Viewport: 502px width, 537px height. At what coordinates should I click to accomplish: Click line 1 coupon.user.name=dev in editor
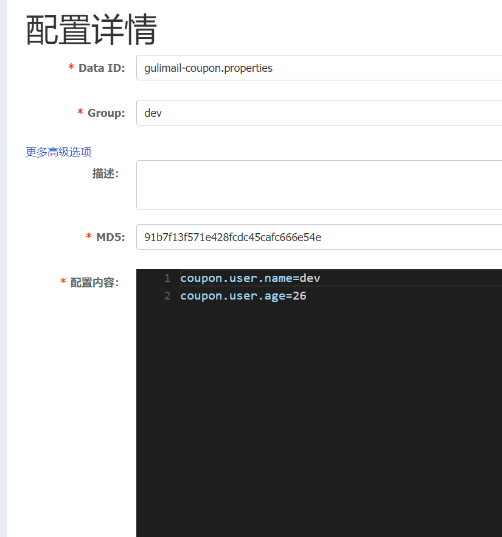pyautogui.click(x=250, y=278)
